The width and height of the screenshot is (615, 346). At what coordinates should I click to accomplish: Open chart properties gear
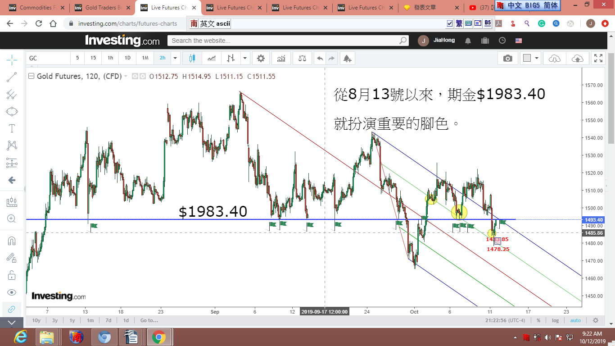(261, 58)
